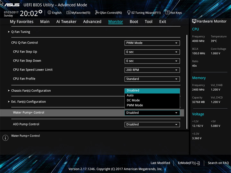Click the gear icon beside the clock
Viewport: 231px width, 173px height.
pyautogui.click(x=40, y=12)
